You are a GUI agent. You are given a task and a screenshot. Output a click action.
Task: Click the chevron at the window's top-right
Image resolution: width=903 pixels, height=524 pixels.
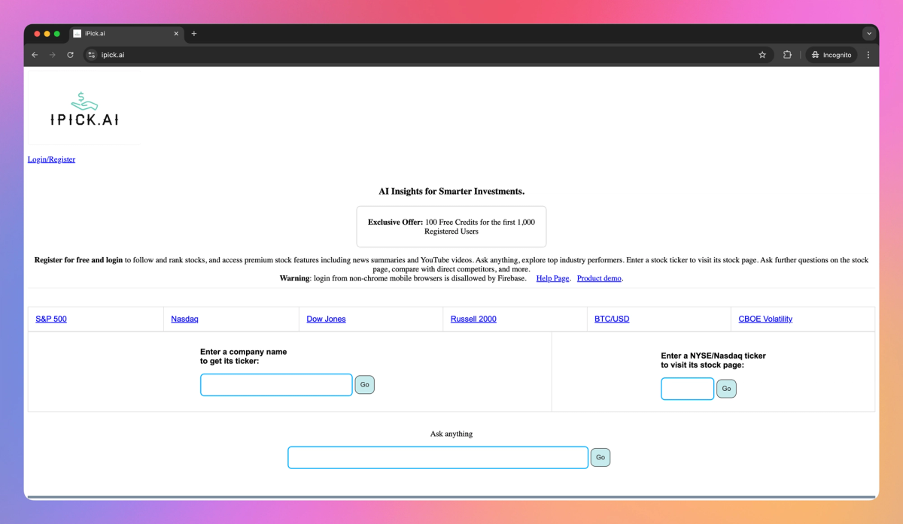point(868,33)
